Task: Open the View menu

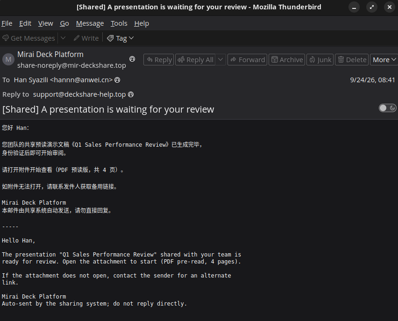Action: pos(46,23)
